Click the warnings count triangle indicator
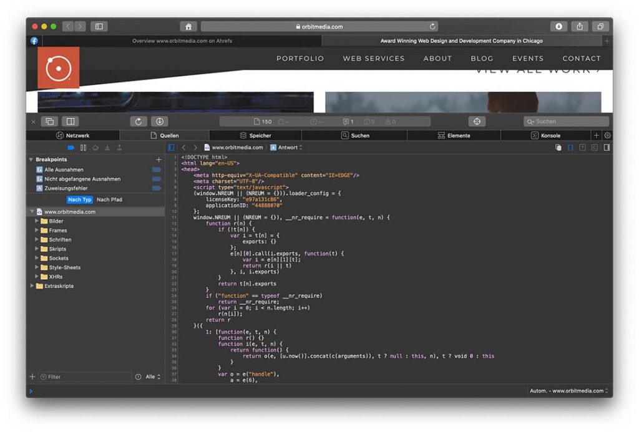Screen dimensions: 639x432 [x=391, y=122]
